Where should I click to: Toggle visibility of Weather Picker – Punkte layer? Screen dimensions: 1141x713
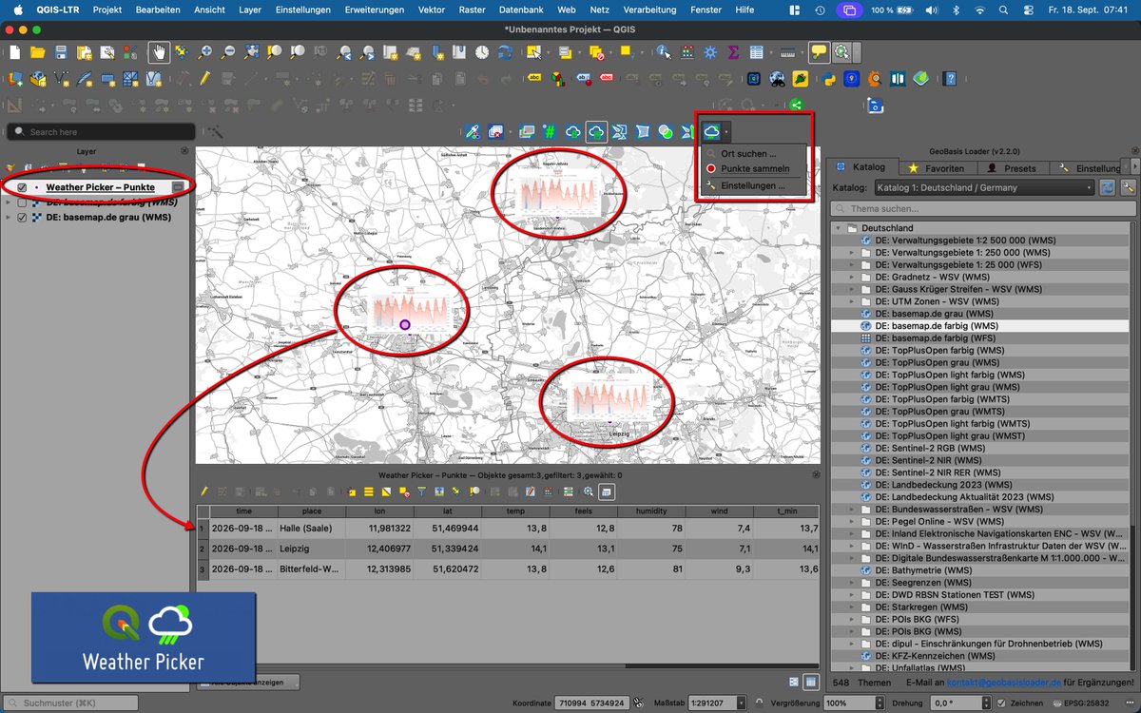[22, 187]
